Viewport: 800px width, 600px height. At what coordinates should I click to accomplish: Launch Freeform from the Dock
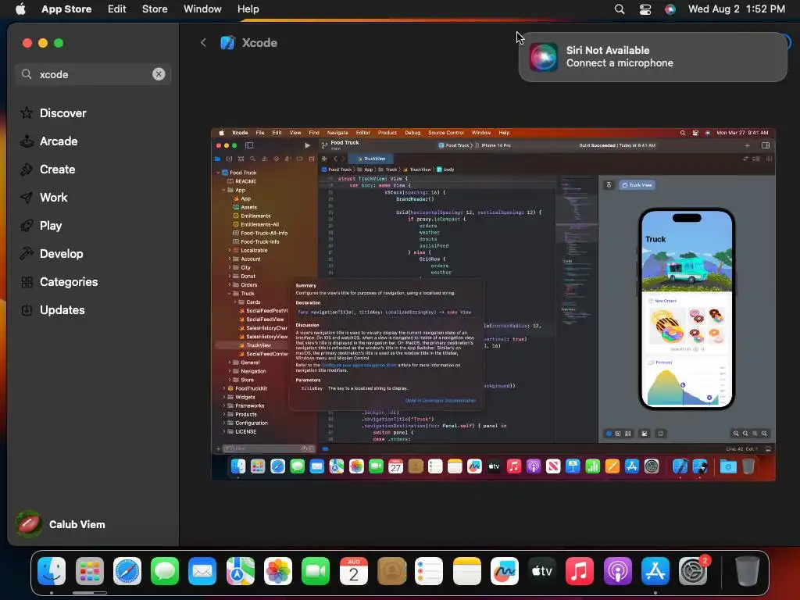coord(505,571)
